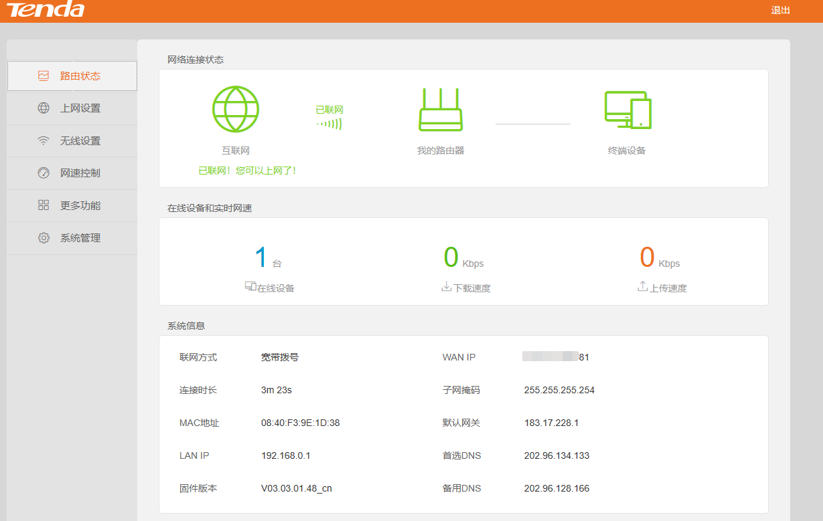Click the 上网设置 globe icon
Image resolution: width=823 pixels, height=521 pixels.
coord(42,108)
